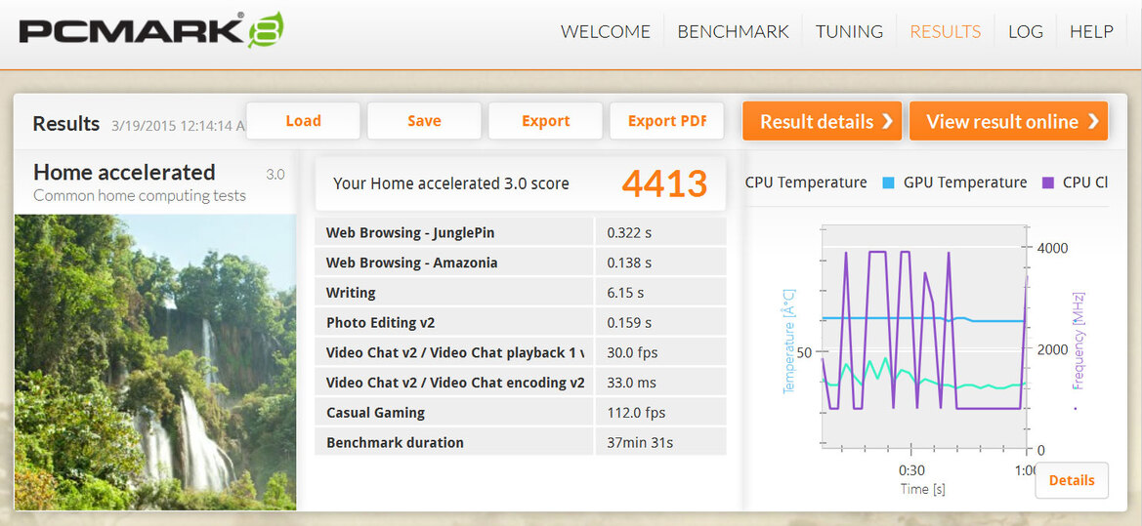Go to the Tuning tab

[849, 31]
